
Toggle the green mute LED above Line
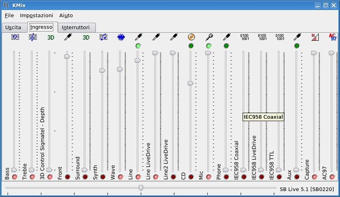click(x=138, y=46)
